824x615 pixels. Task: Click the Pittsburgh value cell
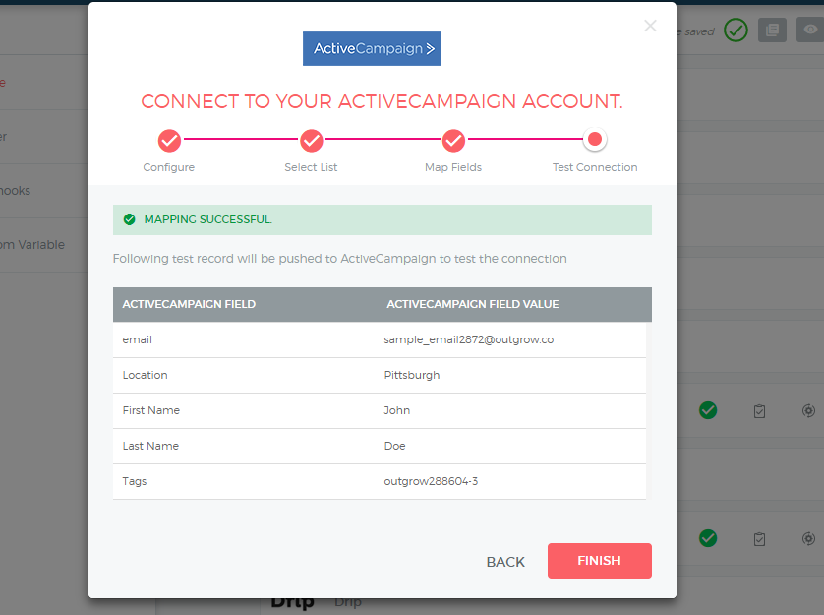(x=412, y=375)
